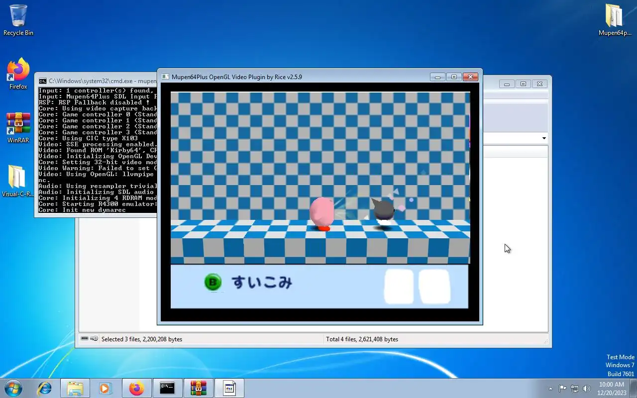Open the Recycle Bin desktop icon

pyautogui.click(x=18, y=20)
